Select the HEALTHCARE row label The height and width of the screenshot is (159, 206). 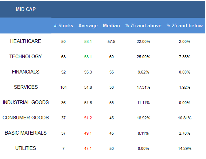click(x=26, y=41)
